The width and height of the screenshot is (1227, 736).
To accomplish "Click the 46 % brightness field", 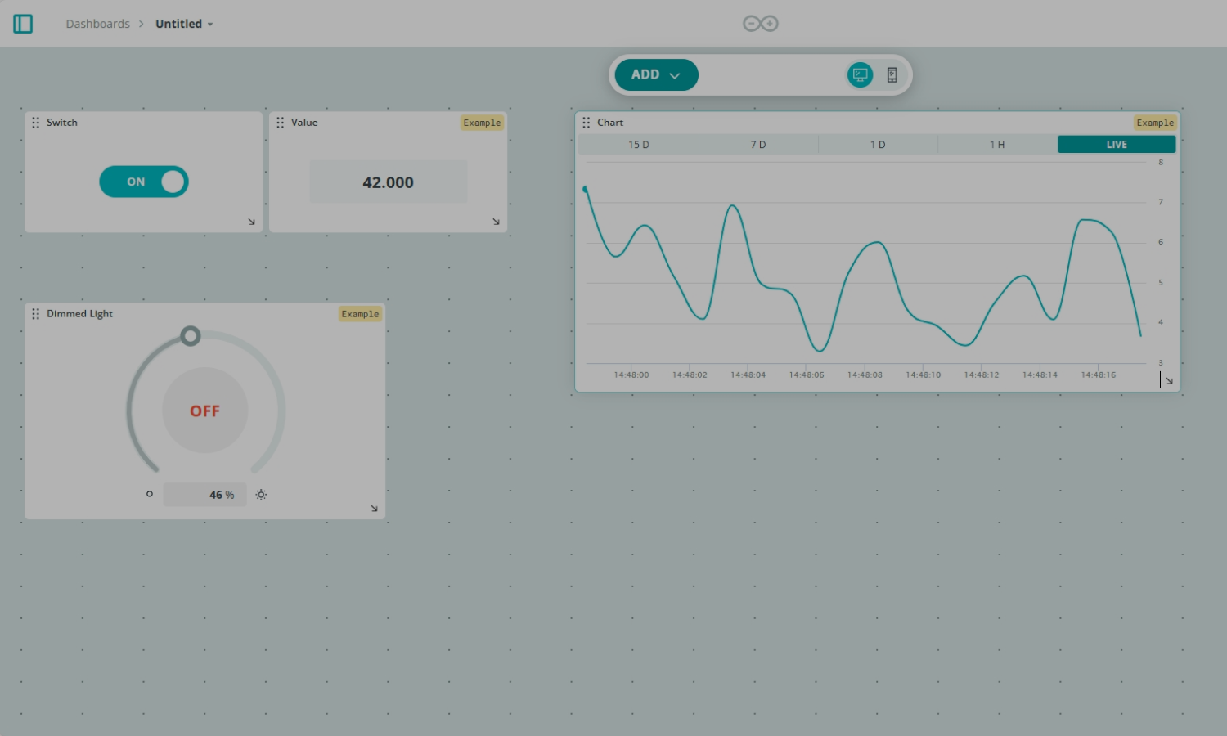I will [205, 495].
